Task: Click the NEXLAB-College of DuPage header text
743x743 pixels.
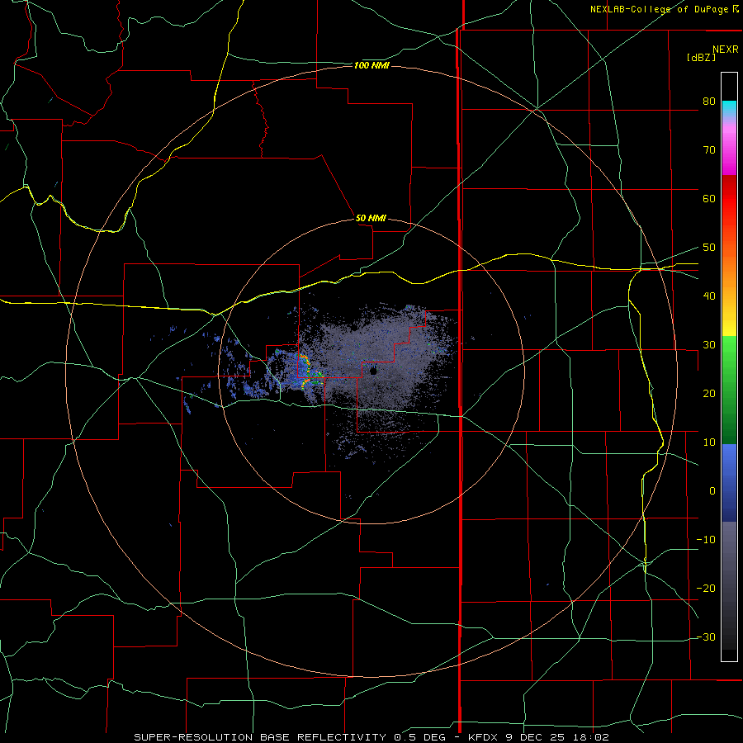Action: coord(664,9)
